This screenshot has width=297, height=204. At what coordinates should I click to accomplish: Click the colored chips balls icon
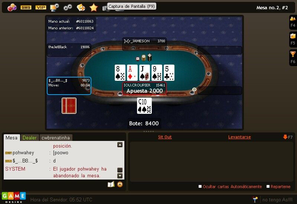tap(12, 7)
